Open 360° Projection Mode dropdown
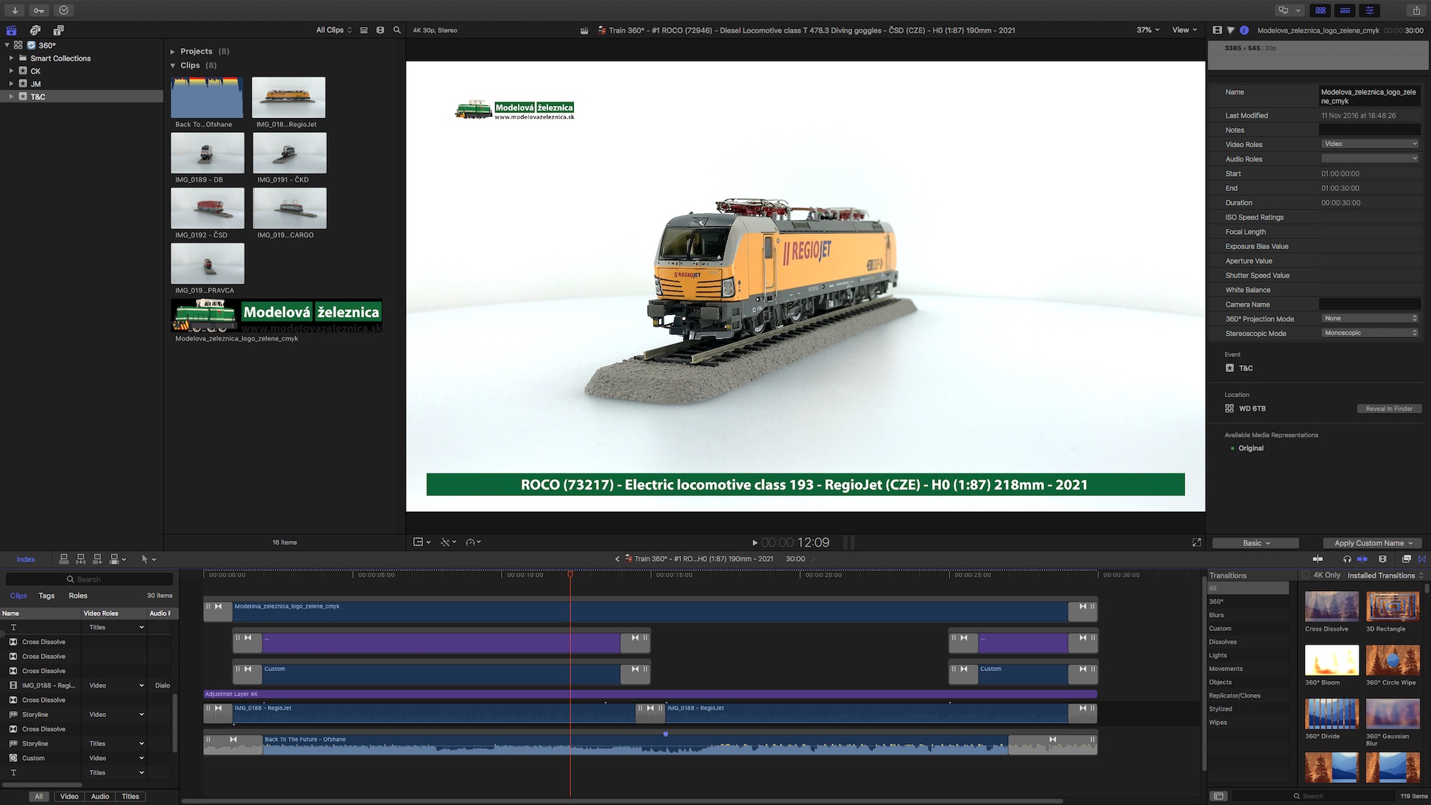Screen dimensions: 1431x805 coord(1369,318)
